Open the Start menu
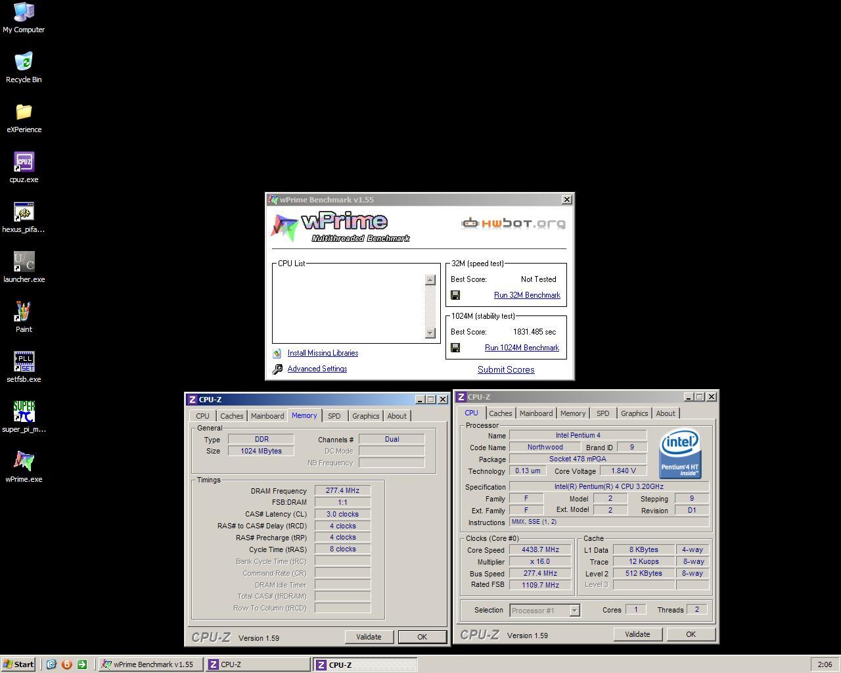 pos(18,664)
